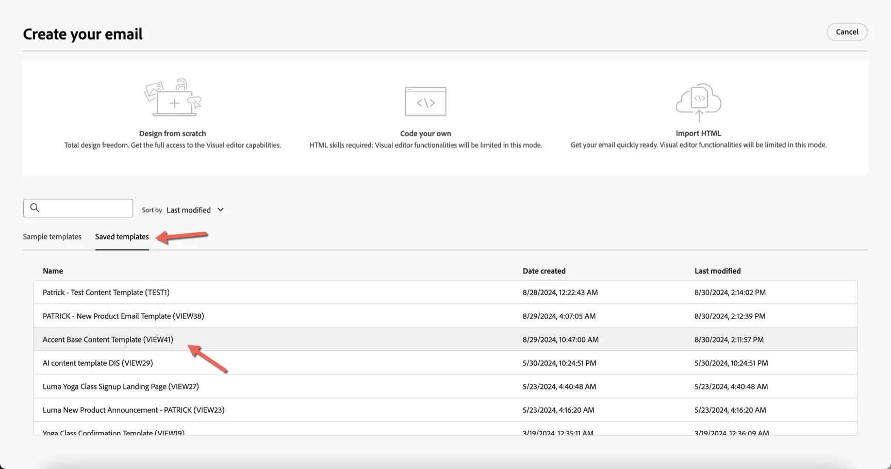Open Patrick - Test Content Template (TEST1)

click(x=445, y=293)
